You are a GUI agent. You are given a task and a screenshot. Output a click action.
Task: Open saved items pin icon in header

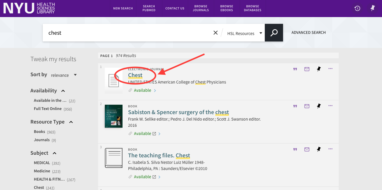[x=373, y=9]
